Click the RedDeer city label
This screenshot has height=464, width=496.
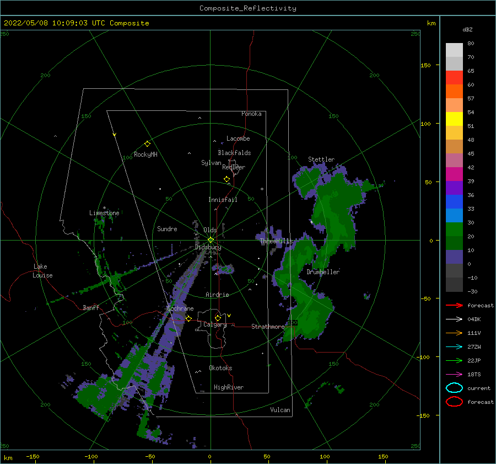(234, 167)
